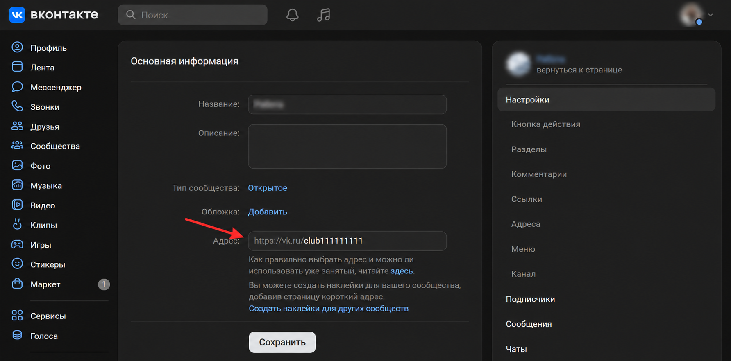Click the community avatar thumbnail

coord(518,64)
